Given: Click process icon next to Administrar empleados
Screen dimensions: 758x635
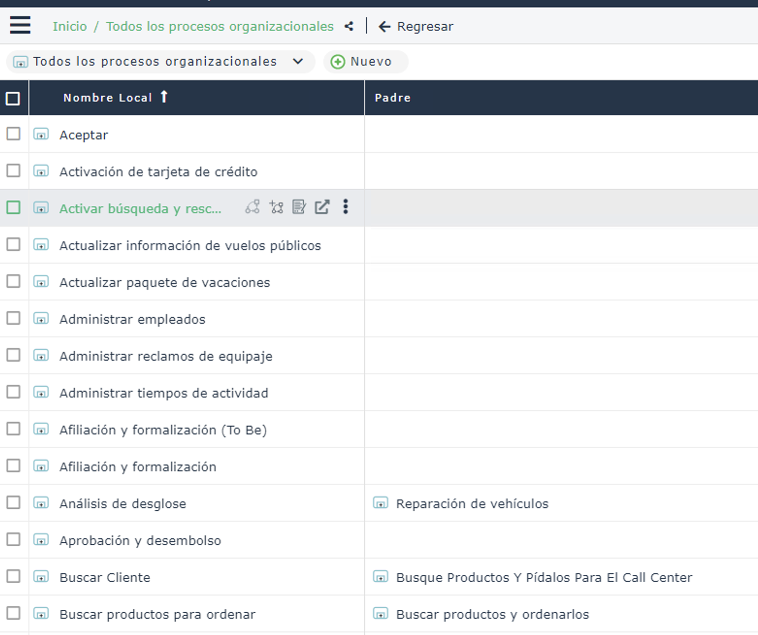Looking at the screenshot, I should [41, 319].
